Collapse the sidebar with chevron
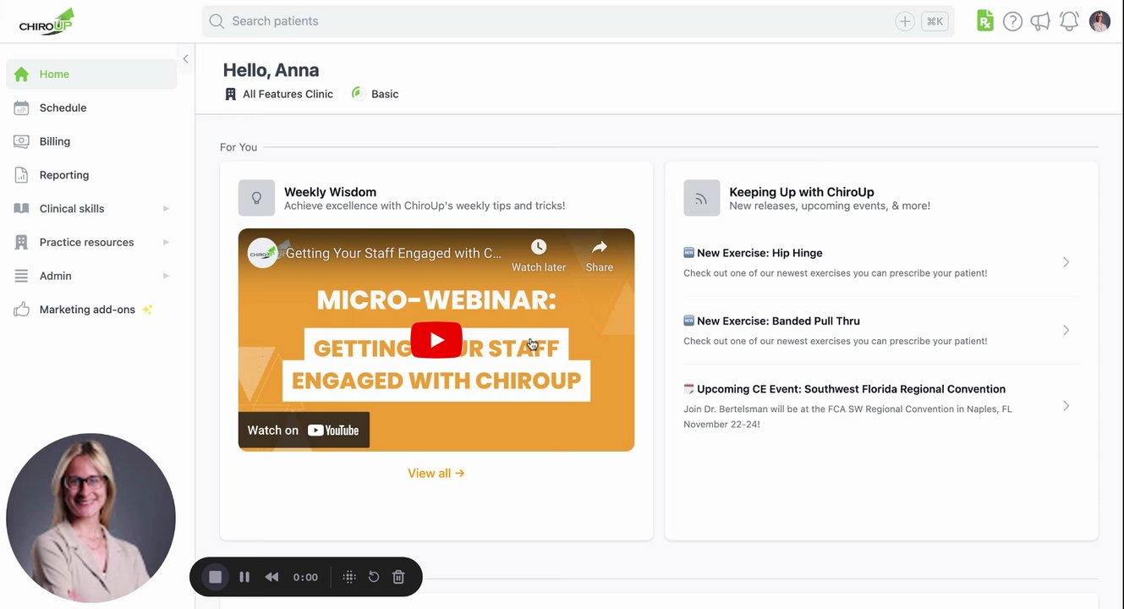Screen dimensions: 1124x609 click(185, 58)
